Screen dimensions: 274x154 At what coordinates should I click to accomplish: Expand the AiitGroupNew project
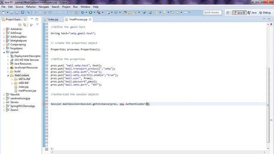click(4, 37)
